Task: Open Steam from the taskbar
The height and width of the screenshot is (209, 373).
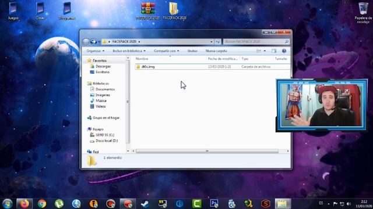Action: (145, 204)
